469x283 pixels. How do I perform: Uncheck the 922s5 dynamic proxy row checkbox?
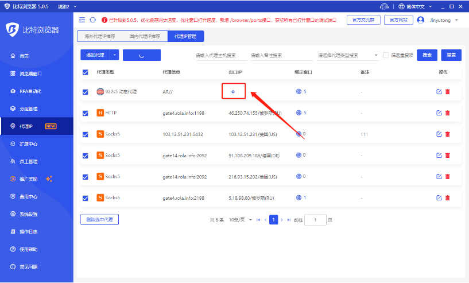point(85,92)
